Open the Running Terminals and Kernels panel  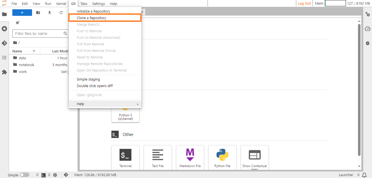pyautogui.click(x=4, y=29)
